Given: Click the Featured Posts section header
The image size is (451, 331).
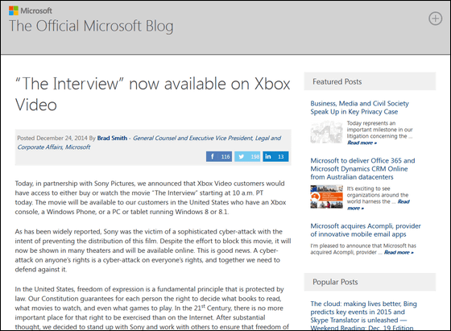Looking at the screenshot, I should 370,81.
